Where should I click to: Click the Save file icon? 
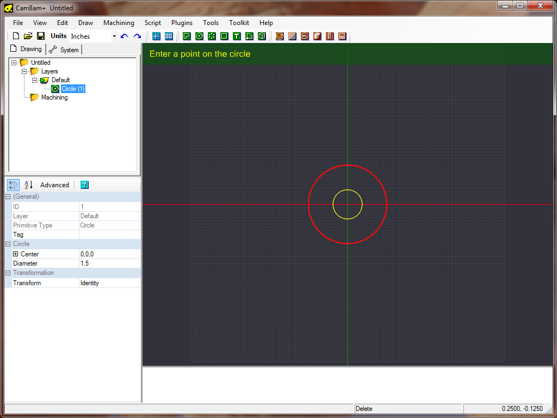coord(41,36)
